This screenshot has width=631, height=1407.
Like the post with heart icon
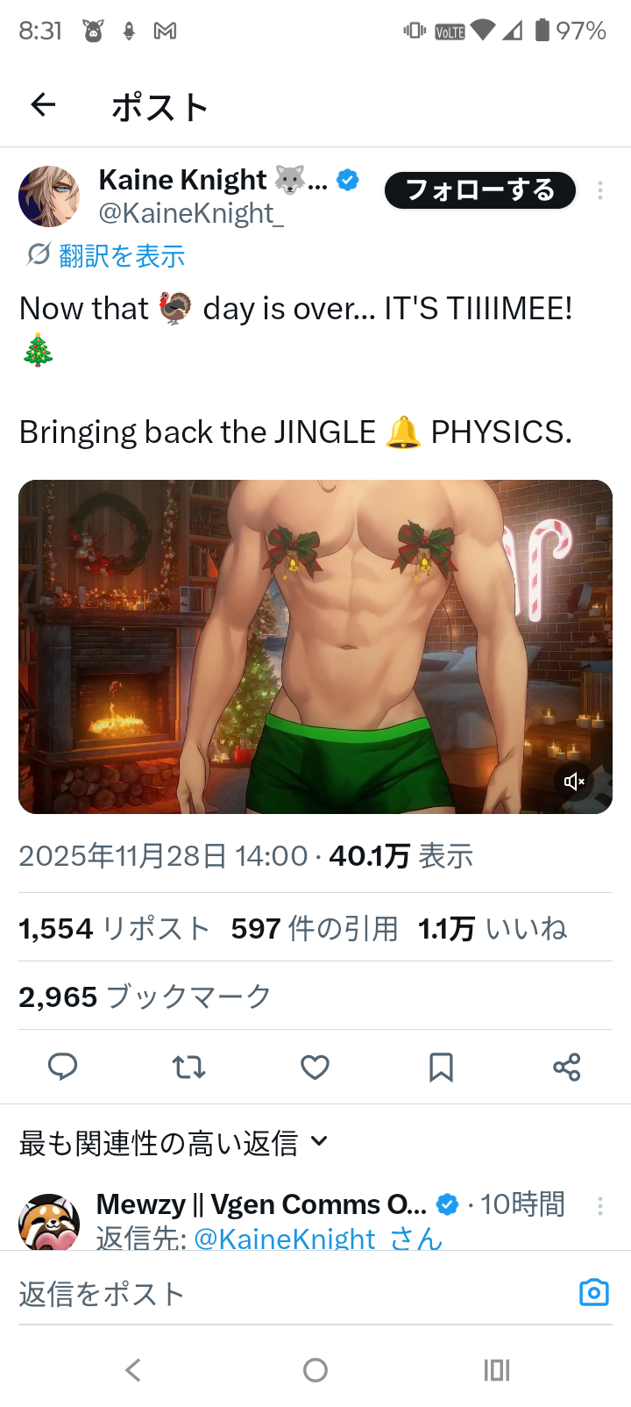(315, 1067)
